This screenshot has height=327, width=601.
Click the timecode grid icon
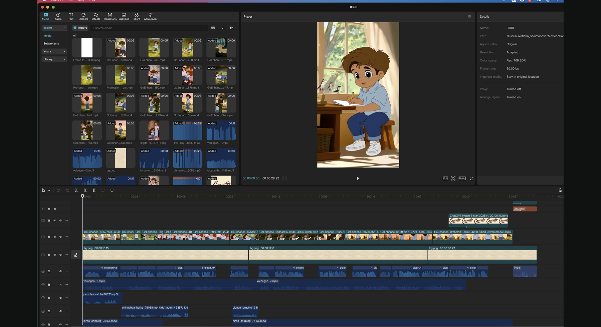pyautogui.click(x=284, y=179)
